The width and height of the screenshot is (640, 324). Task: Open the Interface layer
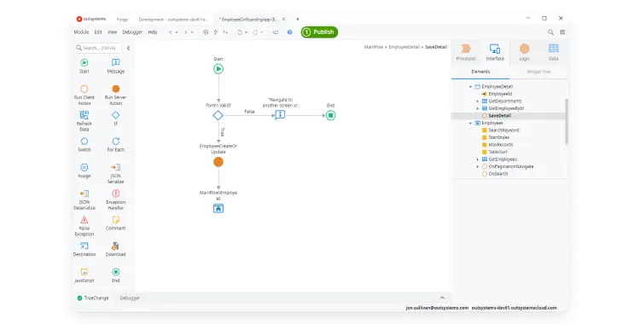tap(495, 52)
